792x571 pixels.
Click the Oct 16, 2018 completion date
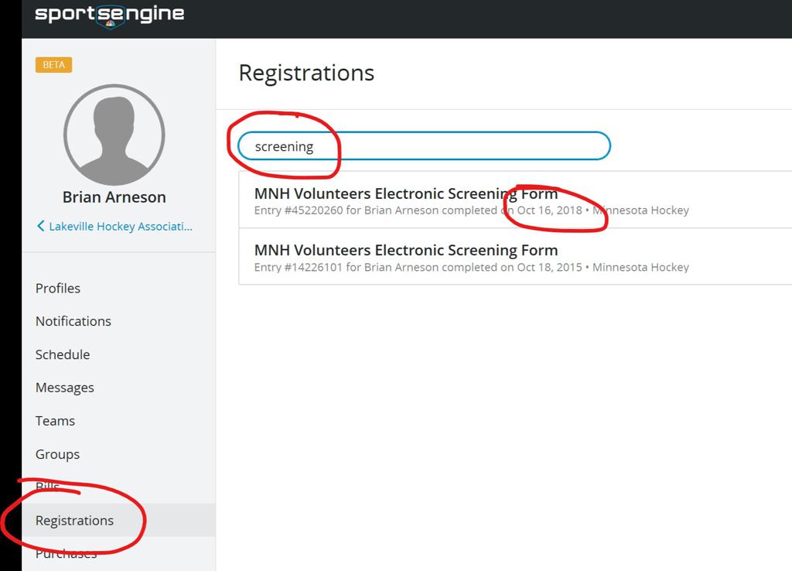(549, 210)
